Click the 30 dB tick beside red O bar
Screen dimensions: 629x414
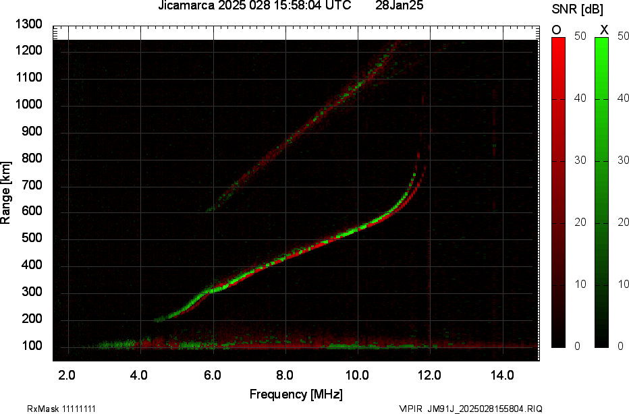pyautogui.click(x=580, y=160)
